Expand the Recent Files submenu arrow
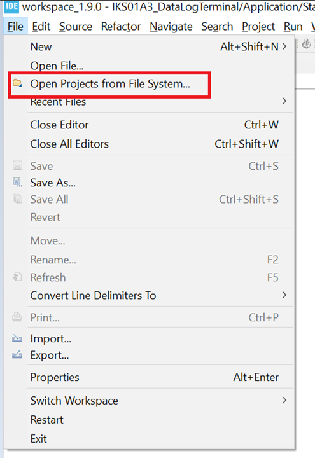This screenshot has height=458, width=315. pos(284,101)
